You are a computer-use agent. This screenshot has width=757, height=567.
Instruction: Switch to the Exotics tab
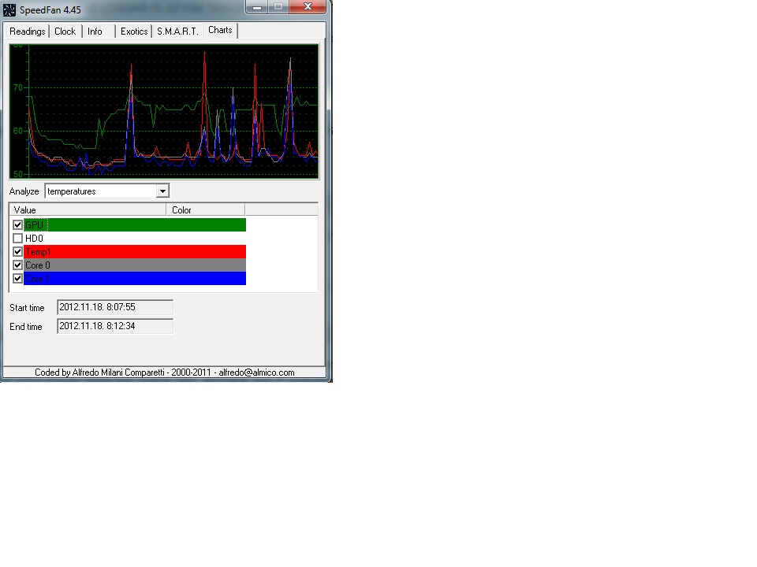(134, 31)
